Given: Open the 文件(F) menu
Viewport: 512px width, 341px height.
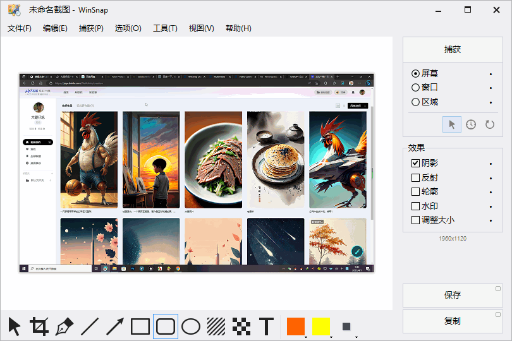Looking at the screenshot, I should [x=20, y=28].
